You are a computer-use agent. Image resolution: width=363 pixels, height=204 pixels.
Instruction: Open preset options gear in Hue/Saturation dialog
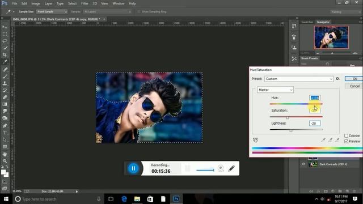[x=338, y=79]
